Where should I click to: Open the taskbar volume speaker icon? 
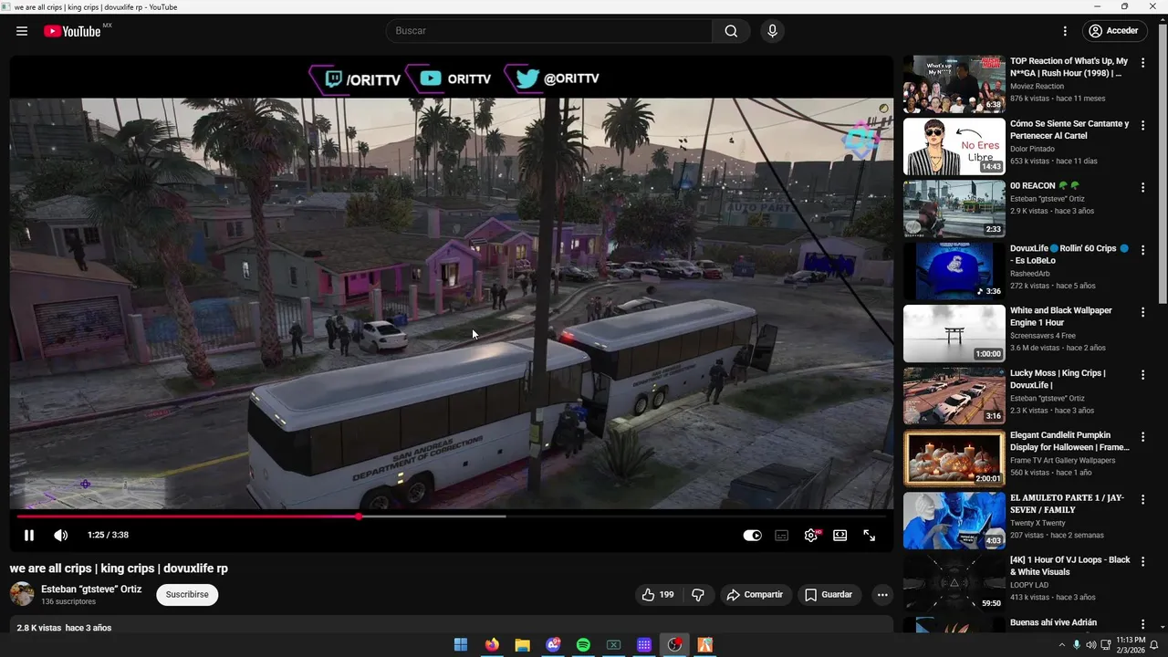[1090, 645]
